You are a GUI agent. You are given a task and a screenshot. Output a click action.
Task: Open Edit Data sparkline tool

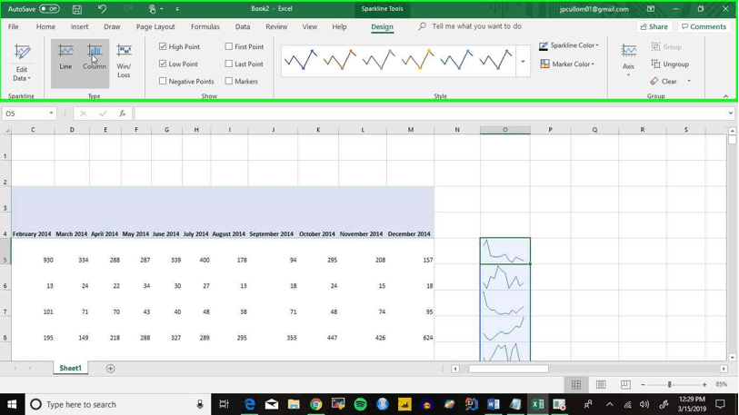pyautogui.click(x=22, y=63)
